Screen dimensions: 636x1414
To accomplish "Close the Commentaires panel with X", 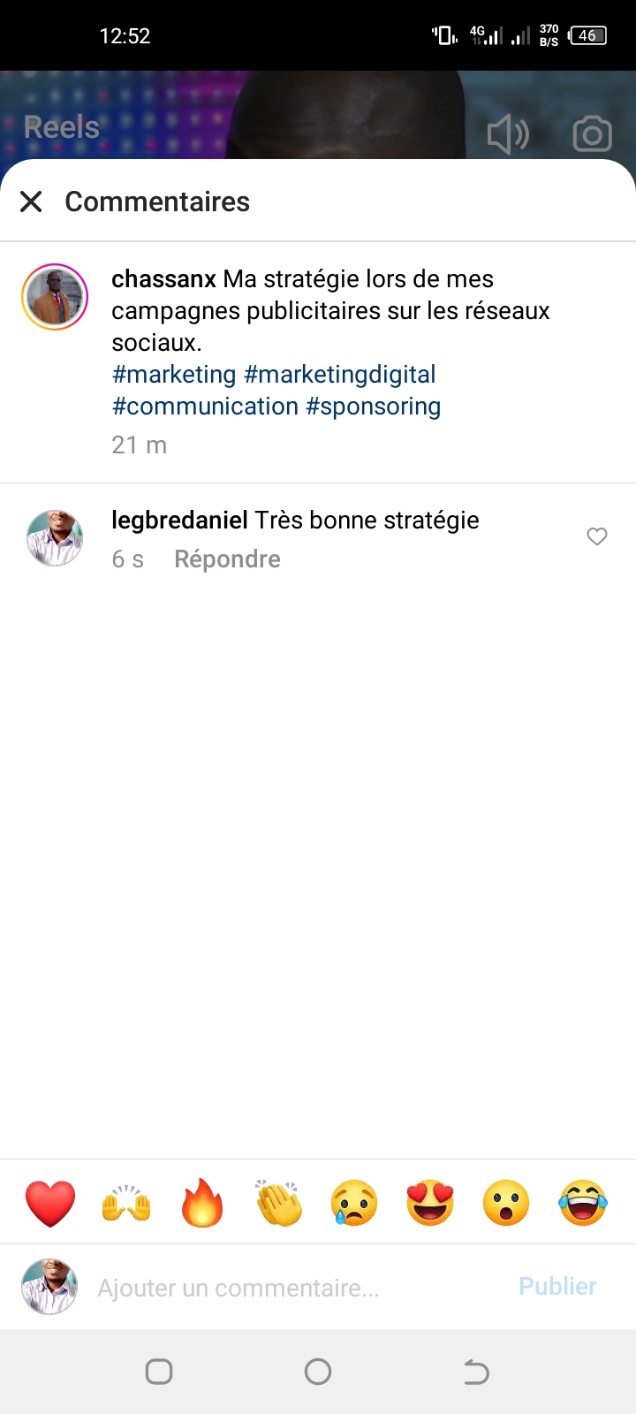I will click(31, 202).
